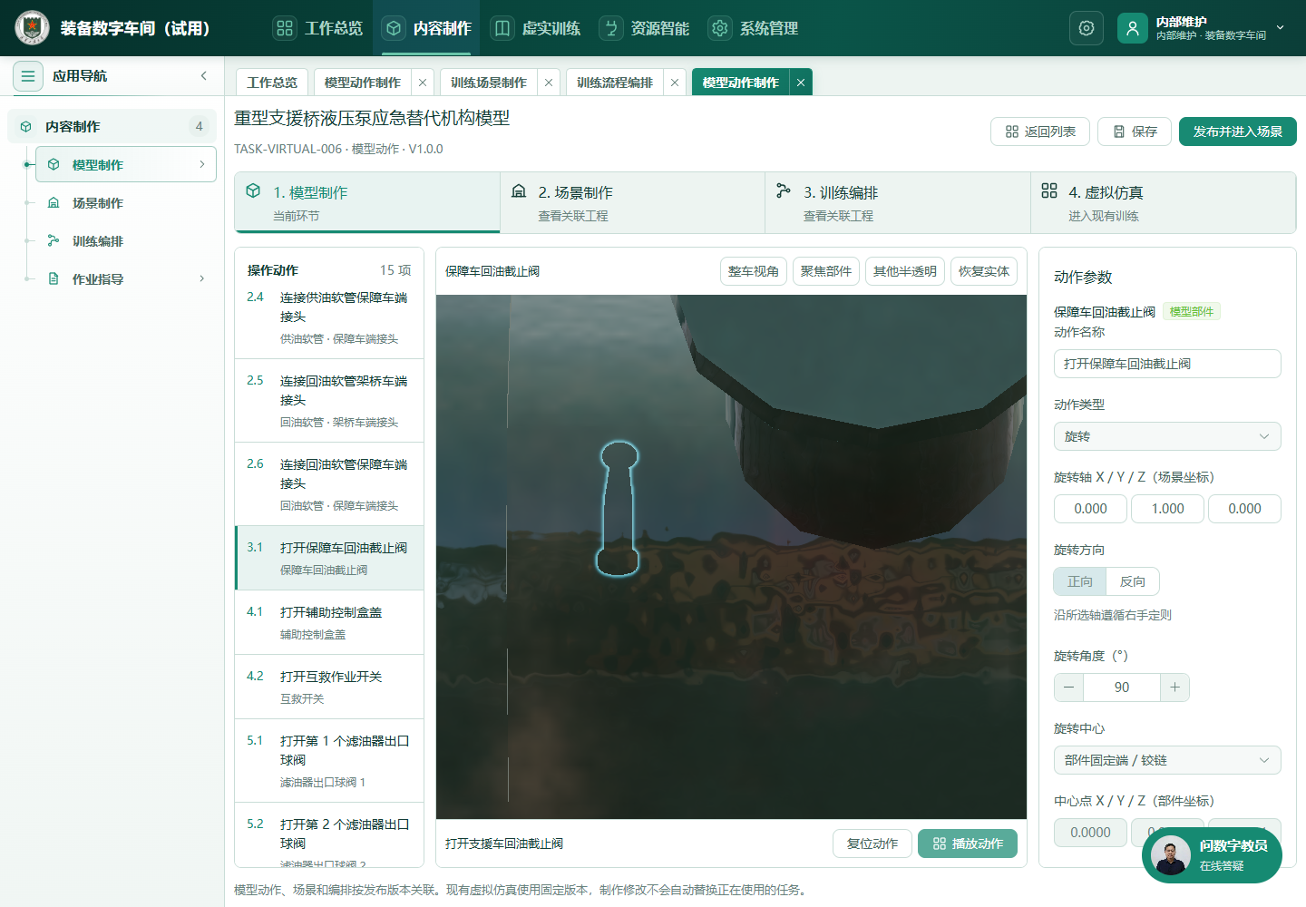1306x907 pixels.
Task: Click the 发布并进入场景 button
Action: [x=1238, y=132]
